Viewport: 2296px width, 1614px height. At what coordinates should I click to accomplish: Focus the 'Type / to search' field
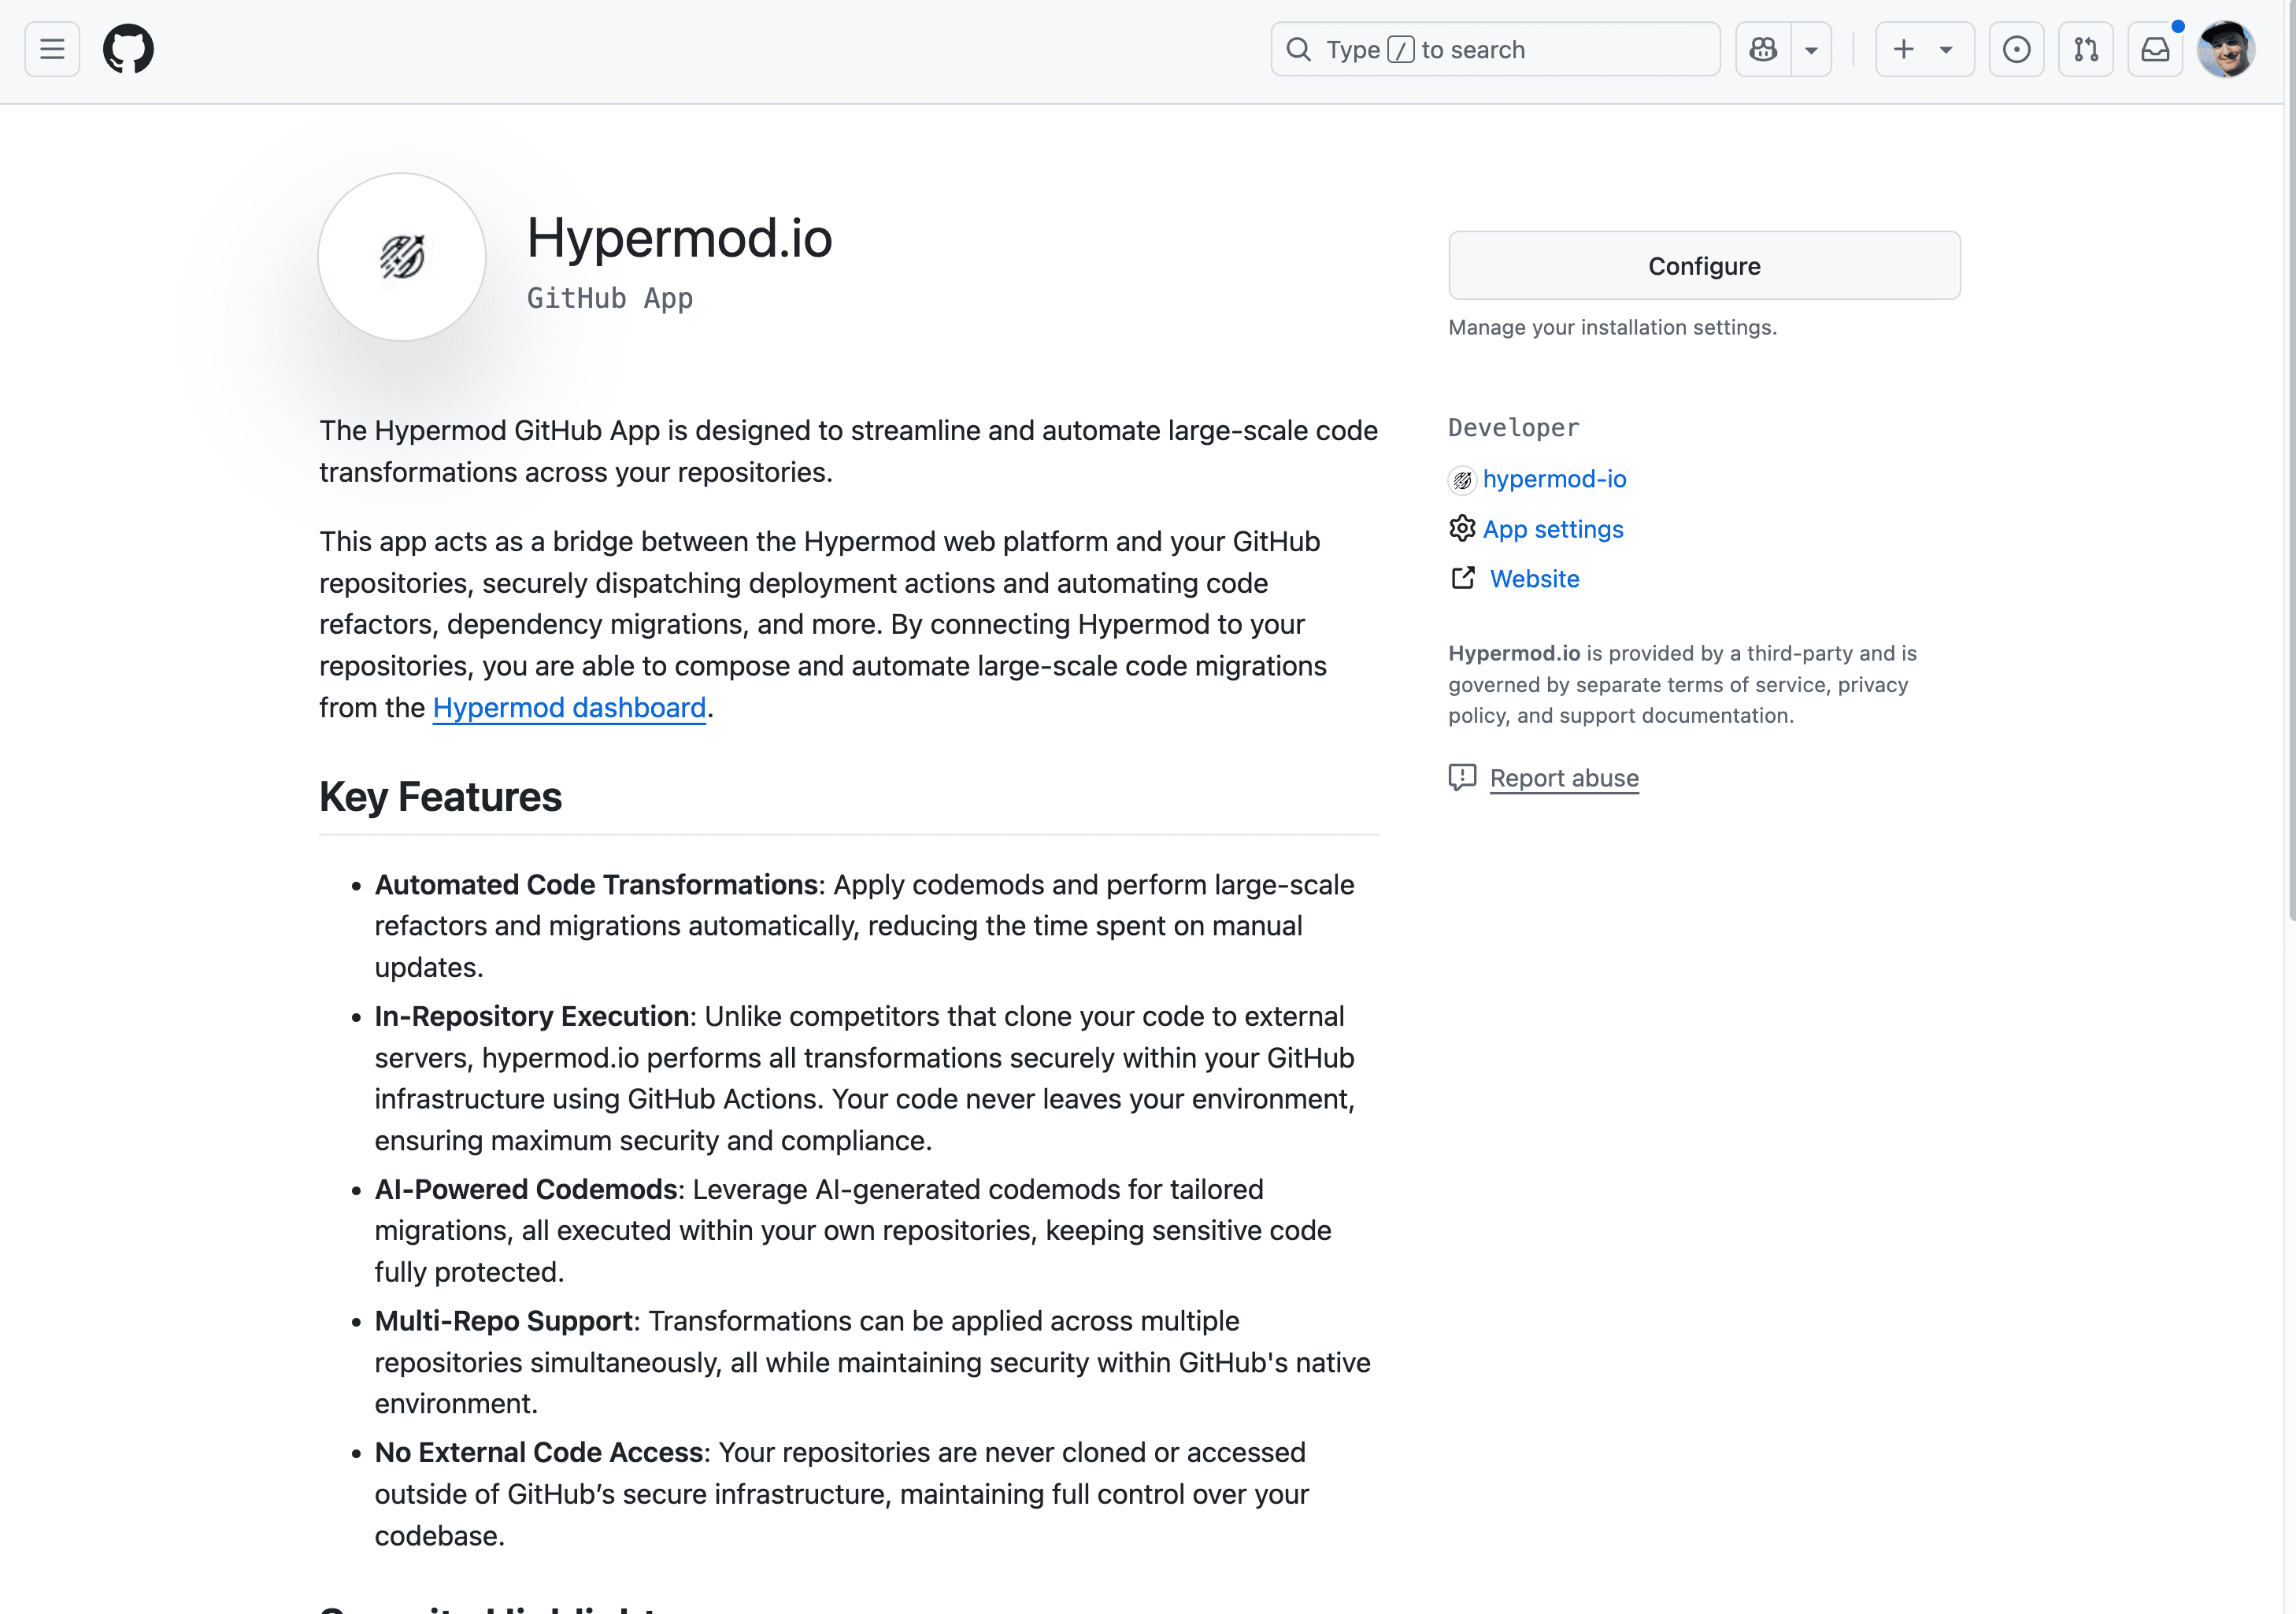pyautogui.click(x=1495, y=49)
